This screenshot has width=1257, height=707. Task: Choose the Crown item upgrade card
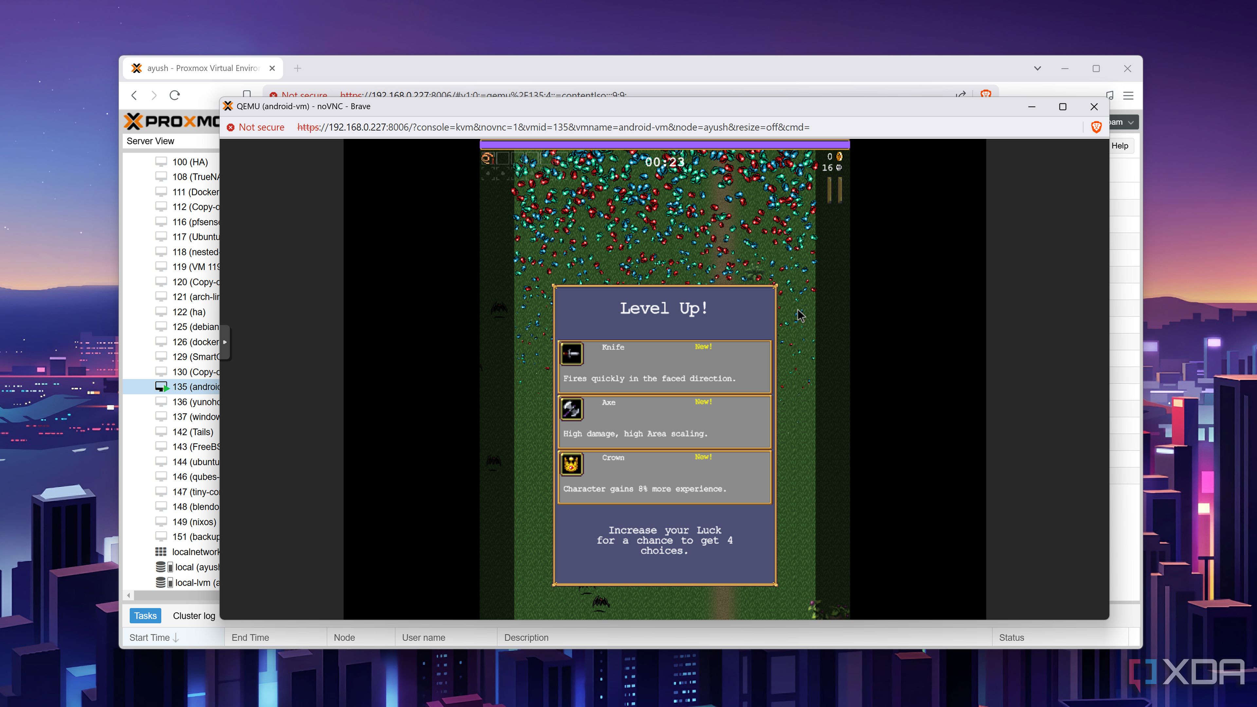point(664,477)
